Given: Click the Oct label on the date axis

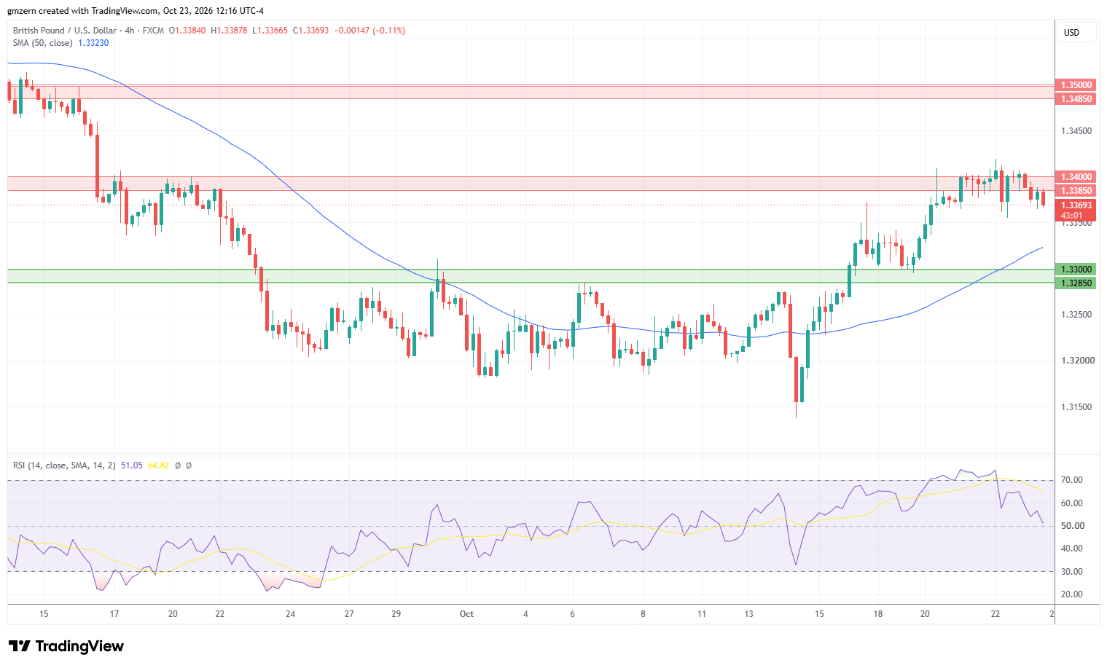Looking at the screenshot, I should click(x=466, y=614).
